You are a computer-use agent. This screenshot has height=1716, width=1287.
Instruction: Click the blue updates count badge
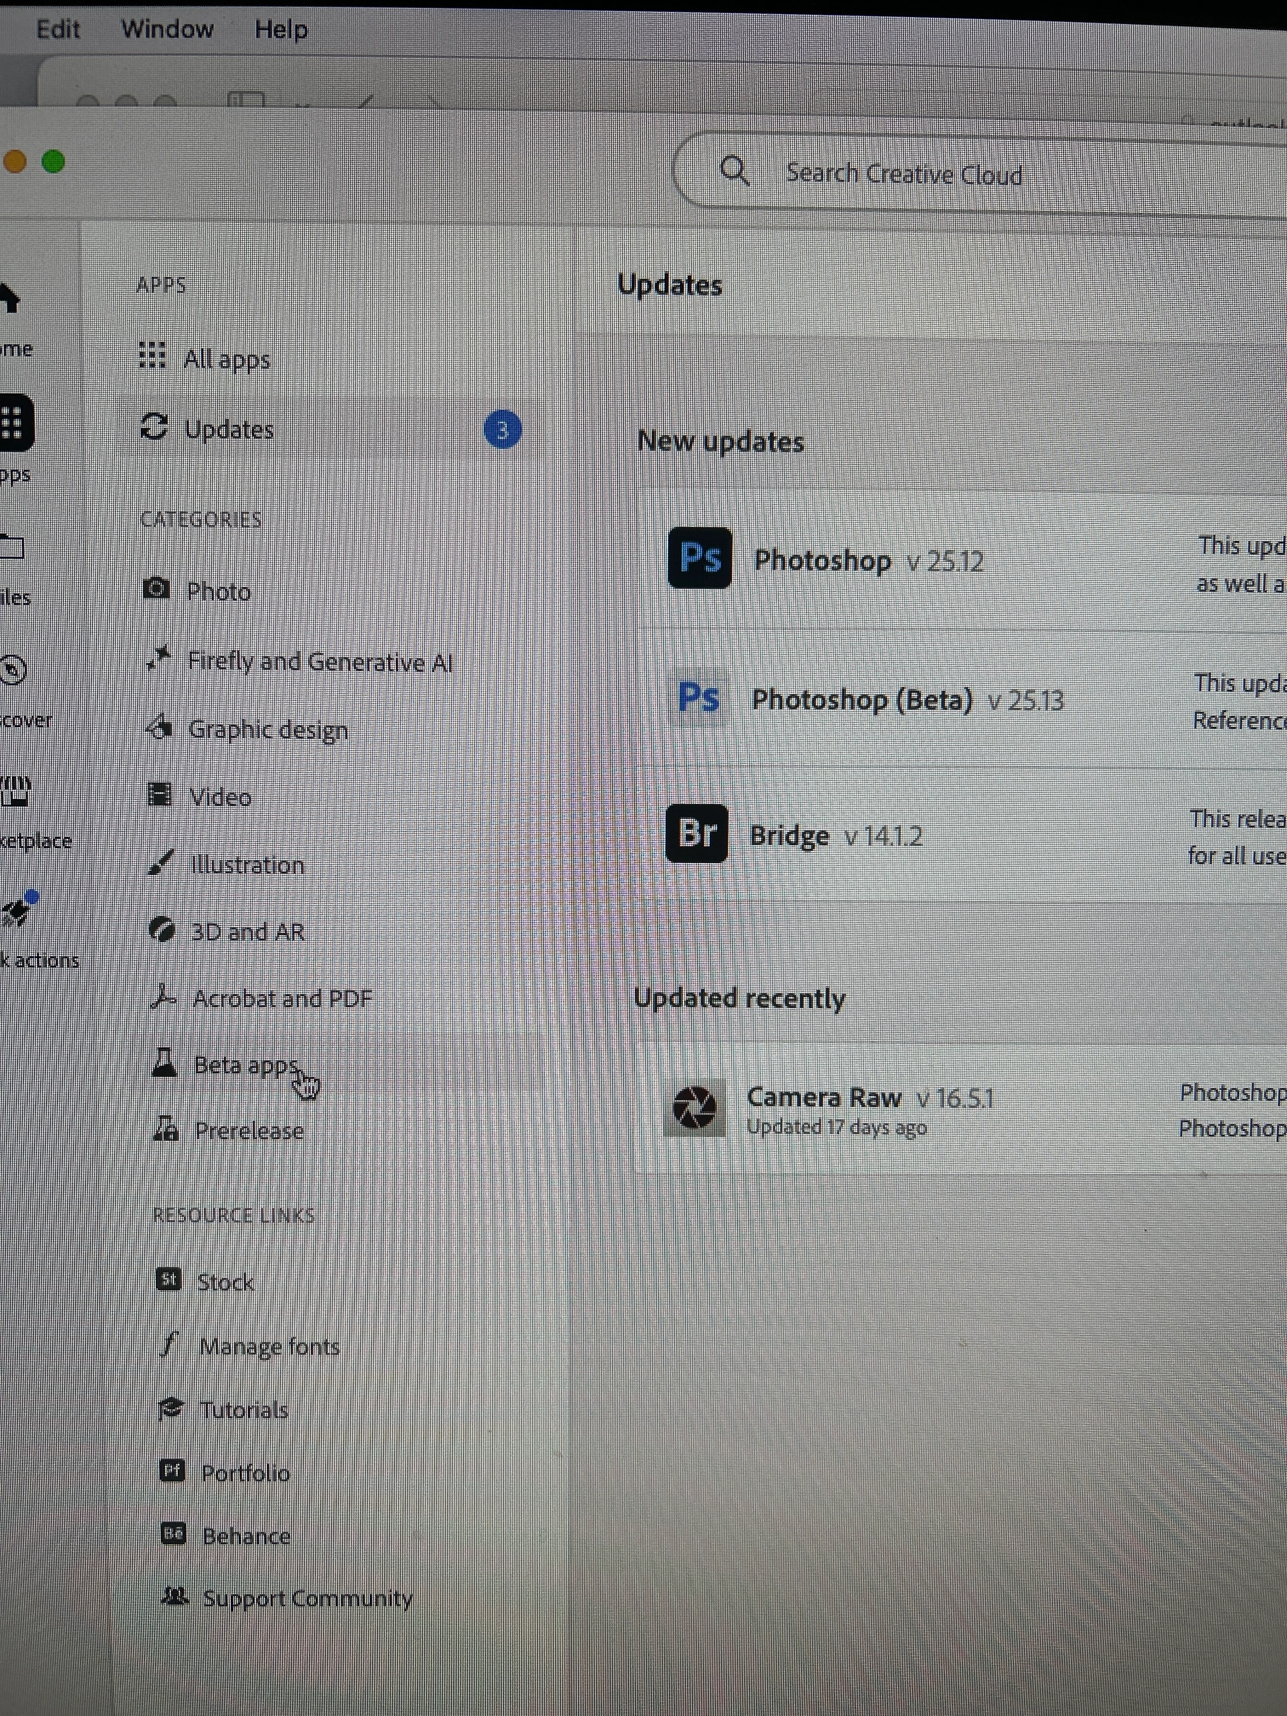click(502, 430)
